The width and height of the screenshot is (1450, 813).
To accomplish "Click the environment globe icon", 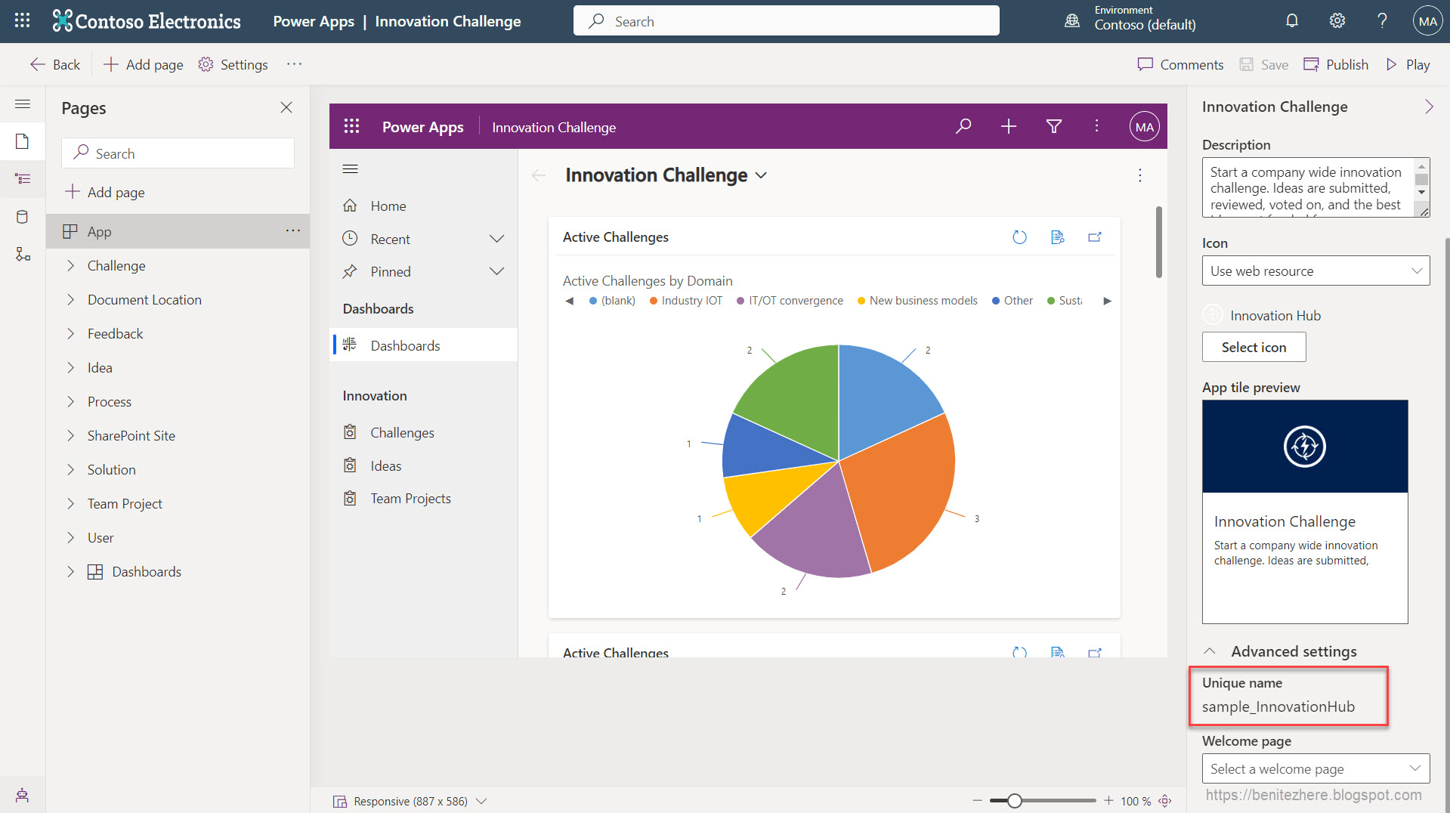I will click(x=1072, y=21).
